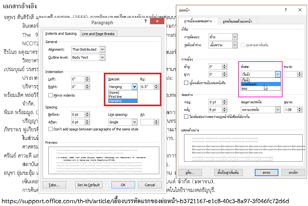The image size is (308, 206).
Task: Enable the Mirror indents checkbox
Action: [50, 95]
